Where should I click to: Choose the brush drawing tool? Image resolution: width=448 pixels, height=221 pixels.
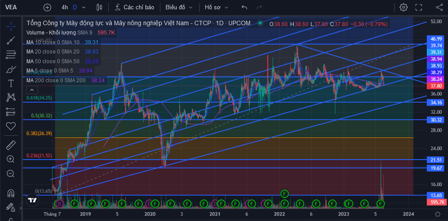[11, 69]
